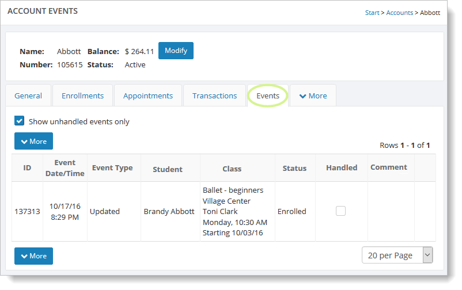Click the Status column header
Viewport: 462px width, 290px height.
[294, 169]
